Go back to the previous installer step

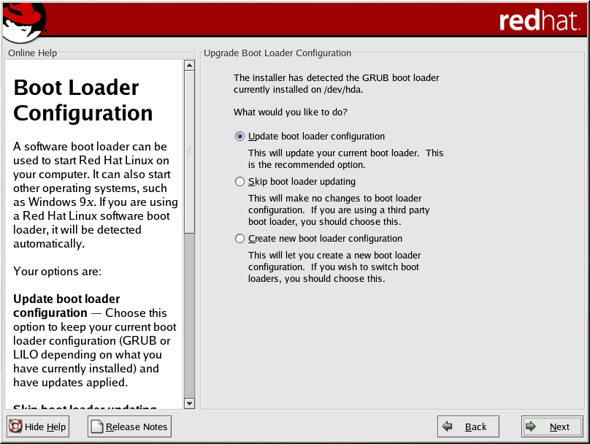coord(468,426)
